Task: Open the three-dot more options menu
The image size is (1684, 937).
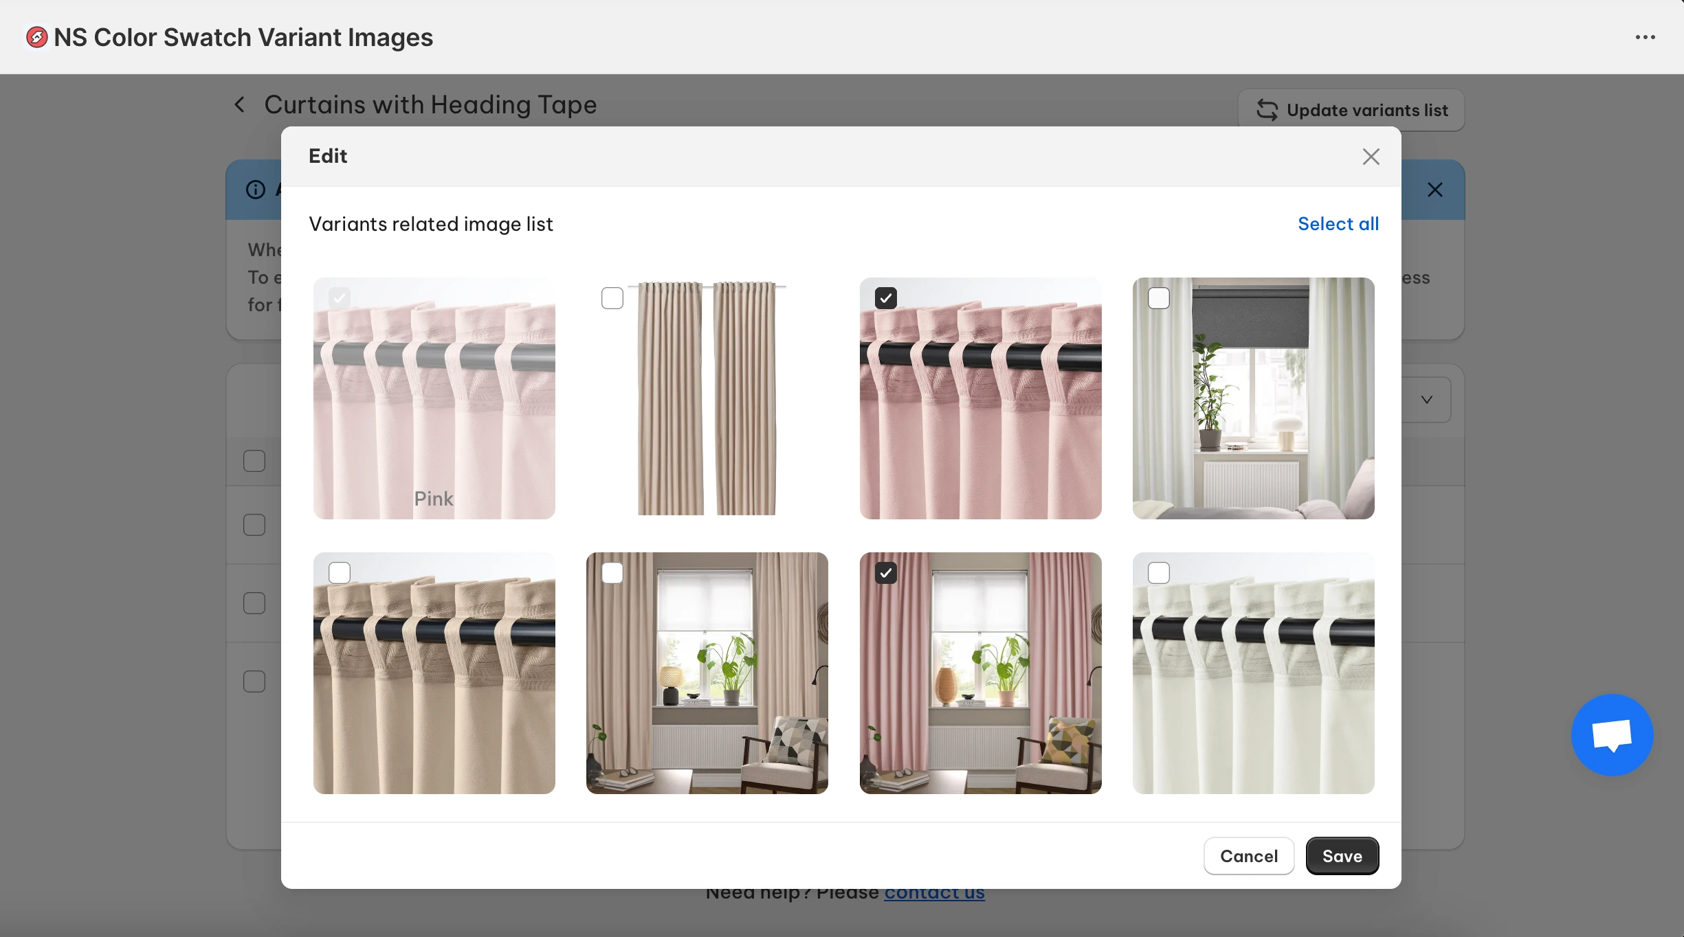Action: pyautogui.click(x=1645, y=37)
